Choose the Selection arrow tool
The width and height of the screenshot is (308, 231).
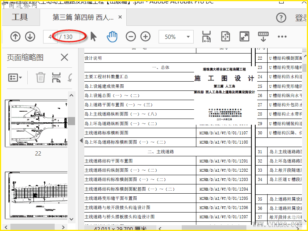click(x=94, y=37)
